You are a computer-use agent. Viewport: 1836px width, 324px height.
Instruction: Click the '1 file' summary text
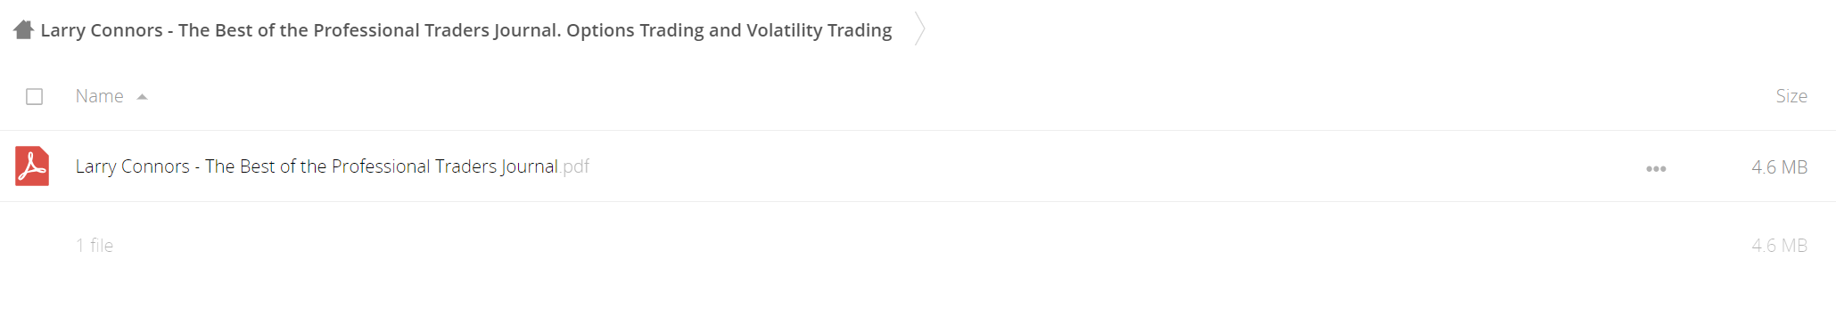pos(95,246)
